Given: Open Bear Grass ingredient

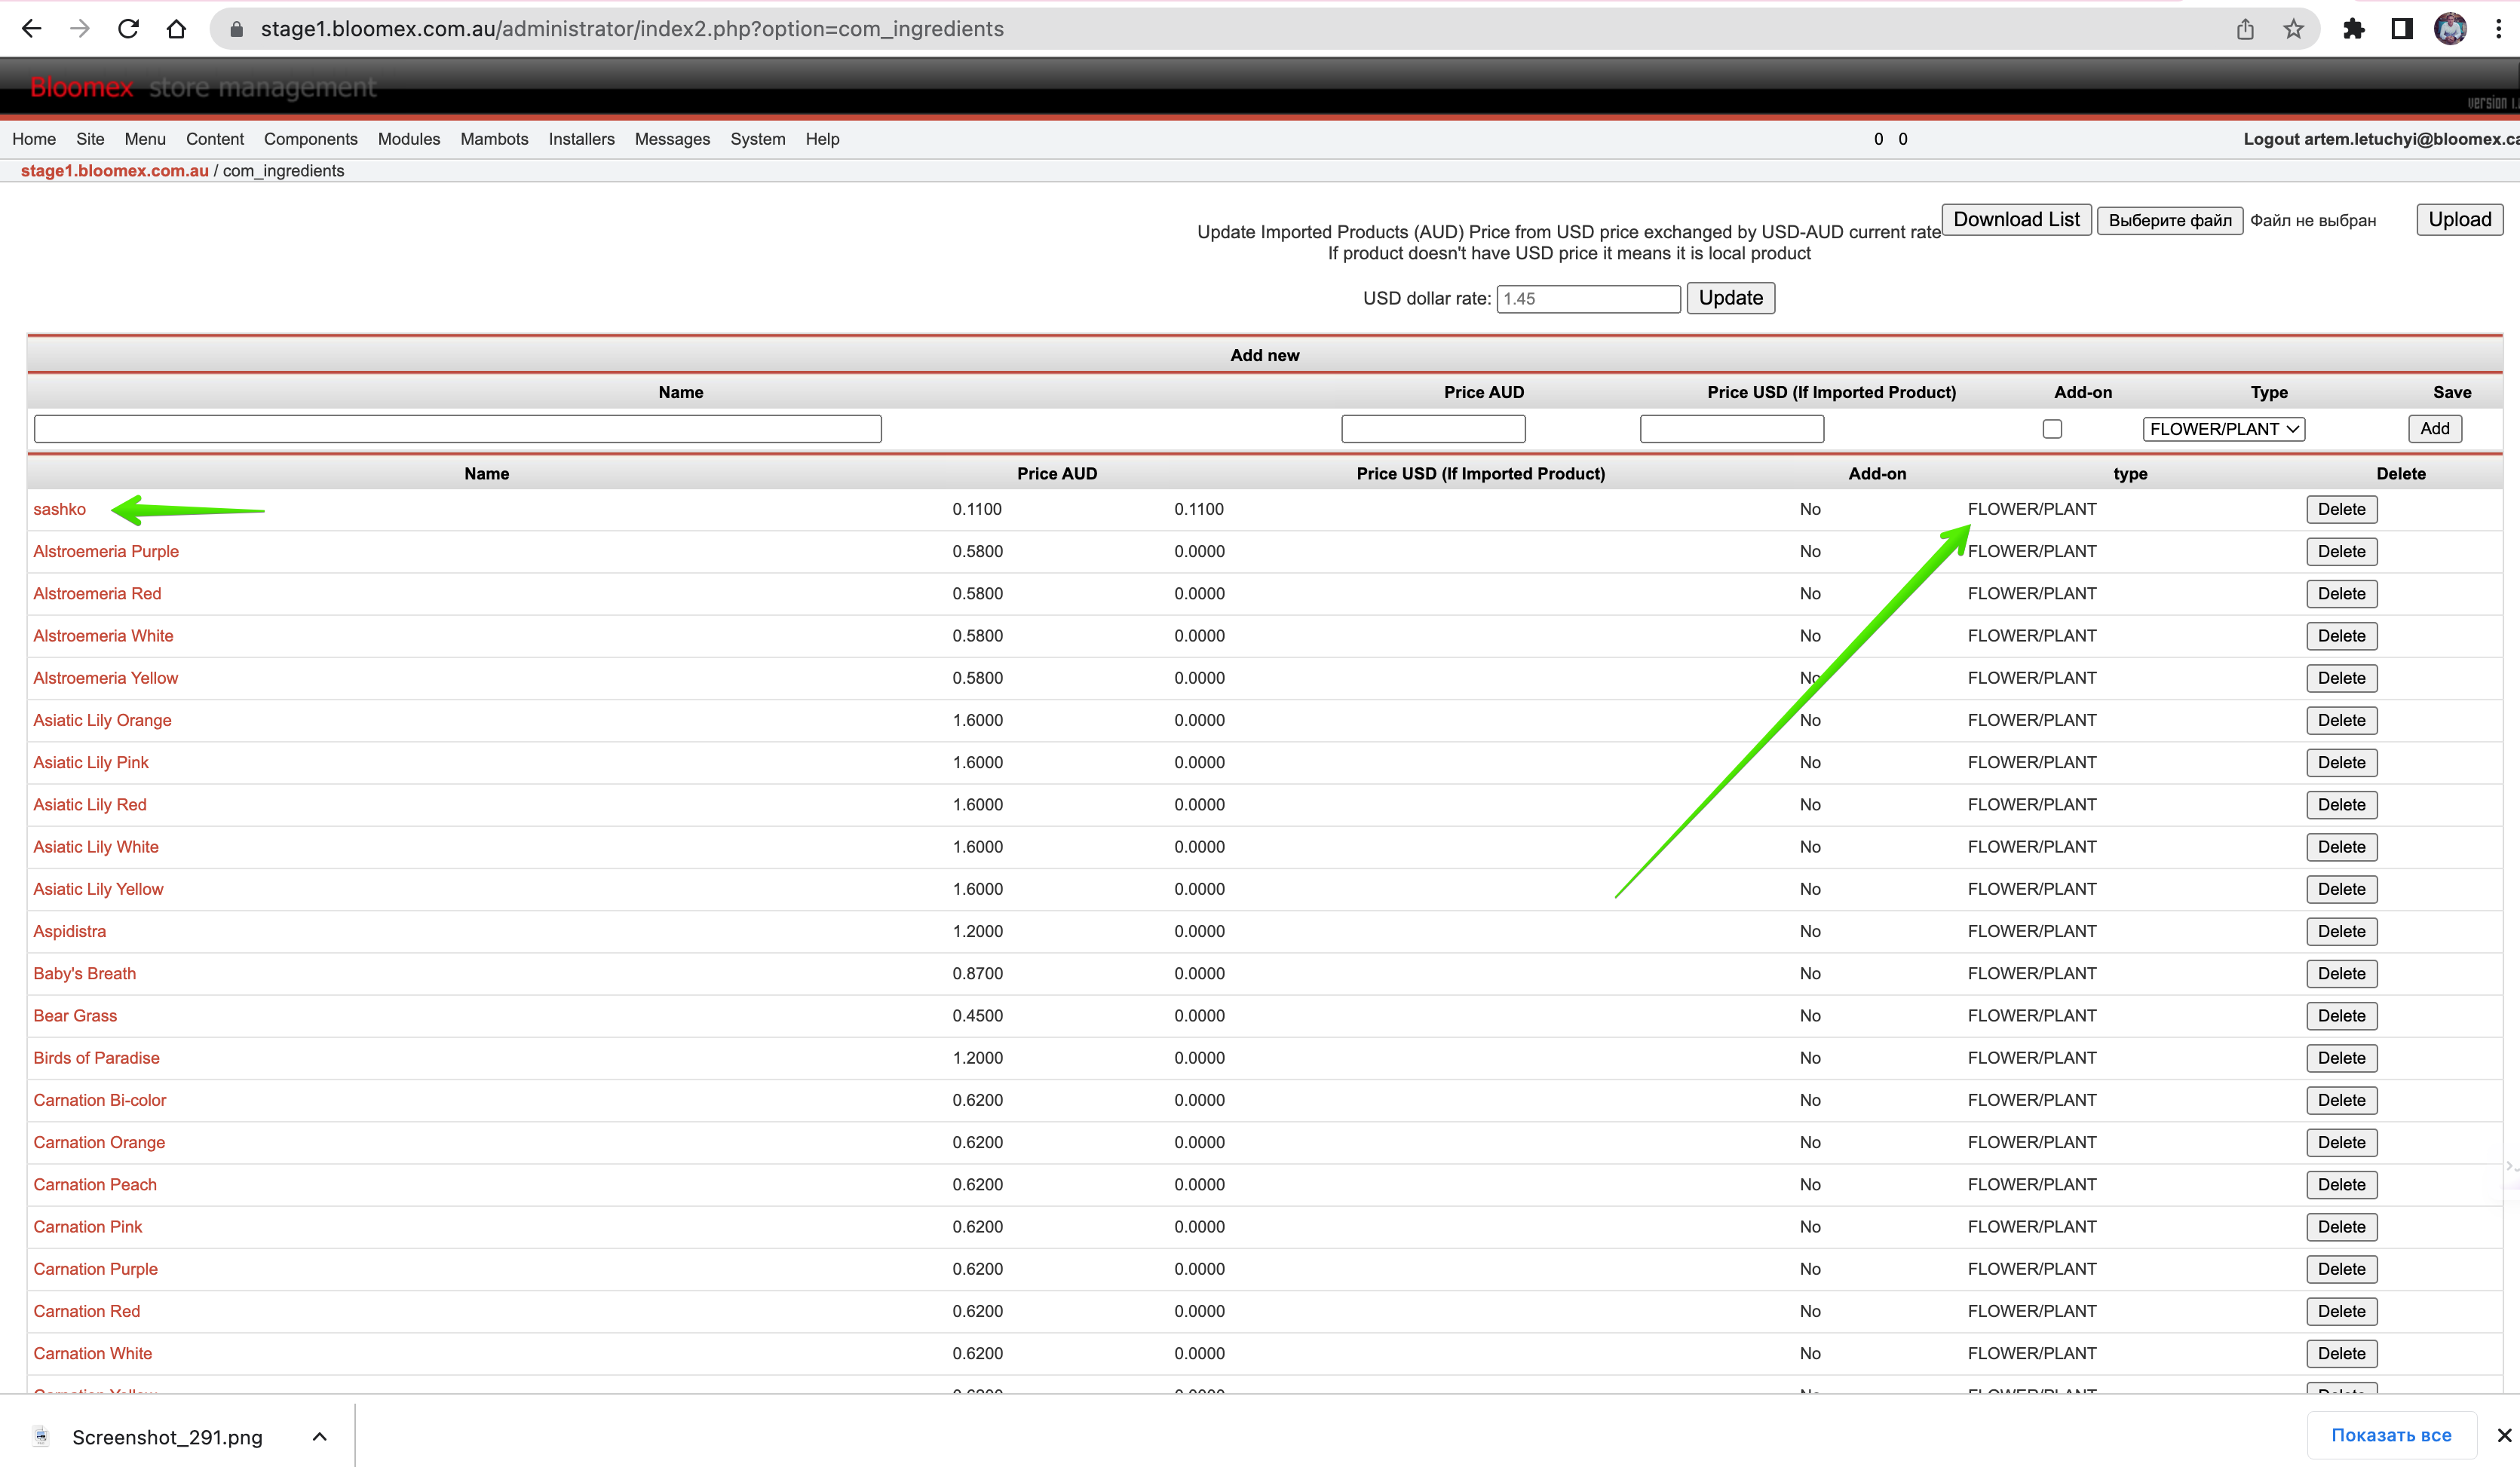Looking at the screenshot, I should pyautogui.click(x=75, y=1015).
